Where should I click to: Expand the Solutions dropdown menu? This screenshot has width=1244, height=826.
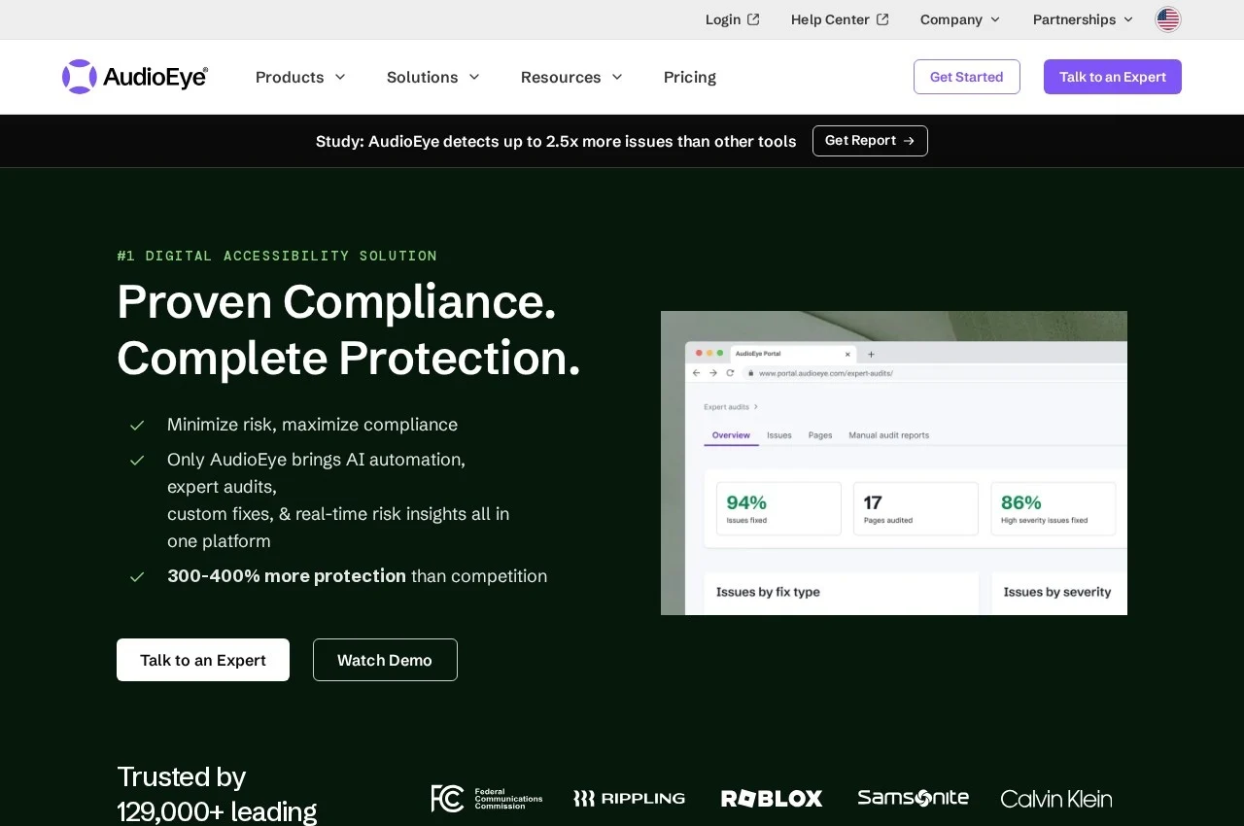[x=433, y=77]
